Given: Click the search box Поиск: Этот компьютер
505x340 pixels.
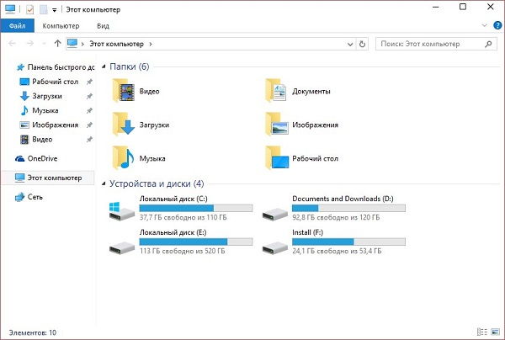Looking at the screenshot, I should coord(429,43).
